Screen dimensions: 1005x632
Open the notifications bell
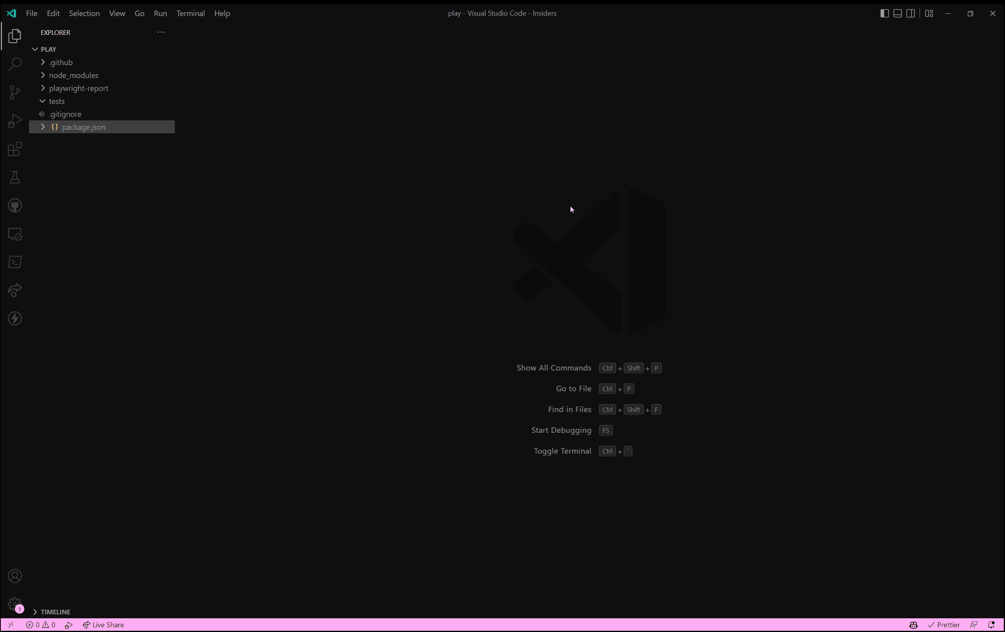(x=991, y=625)
